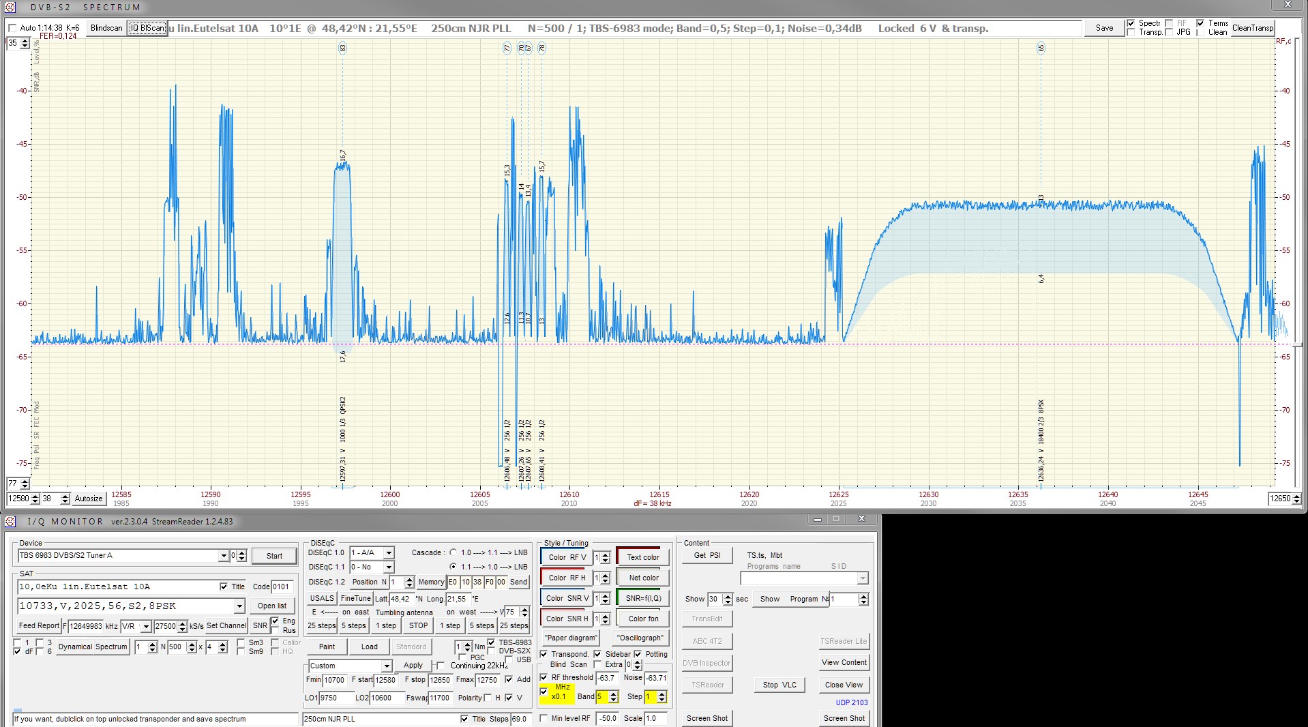Click the Apply button
Viewport: 1308px width, 727px height.
[x=413, y=665]
